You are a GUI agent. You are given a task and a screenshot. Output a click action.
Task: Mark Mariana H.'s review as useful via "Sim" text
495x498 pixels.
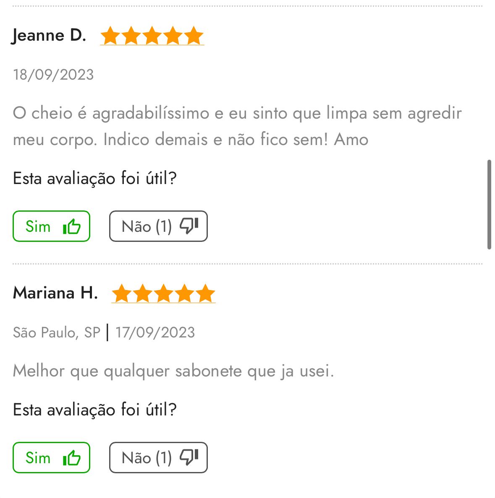pyautogui.click(x=38, y=458)
